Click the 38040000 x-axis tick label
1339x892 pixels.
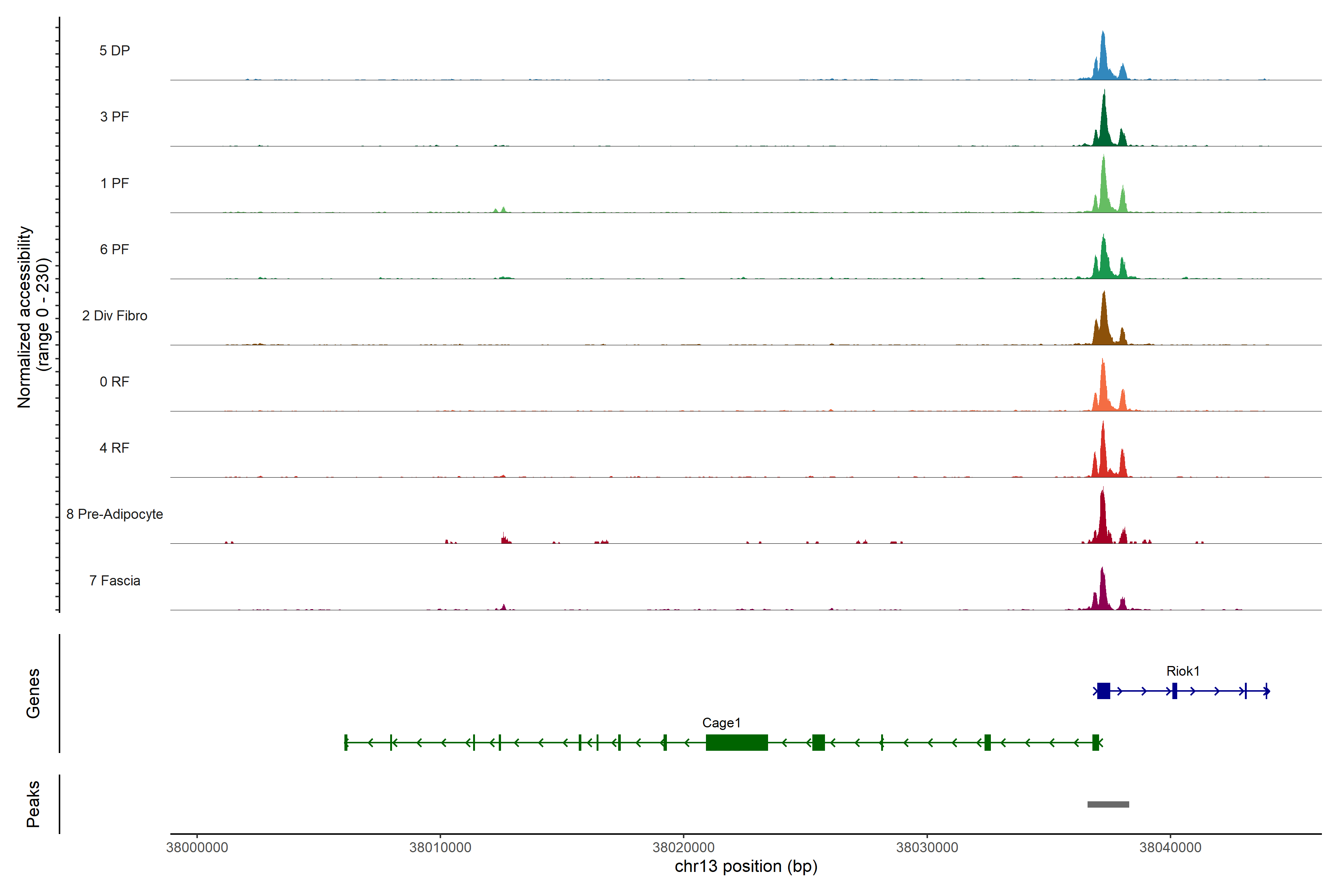point(1170,848)
